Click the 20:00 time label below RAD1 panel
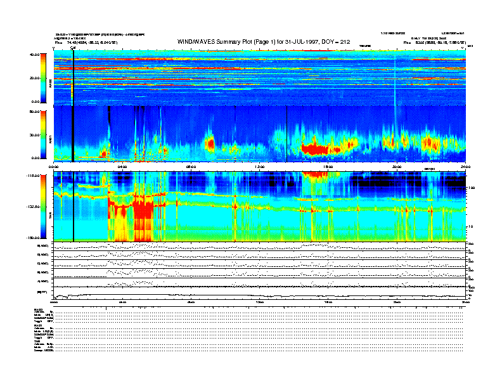 [397, 167]
